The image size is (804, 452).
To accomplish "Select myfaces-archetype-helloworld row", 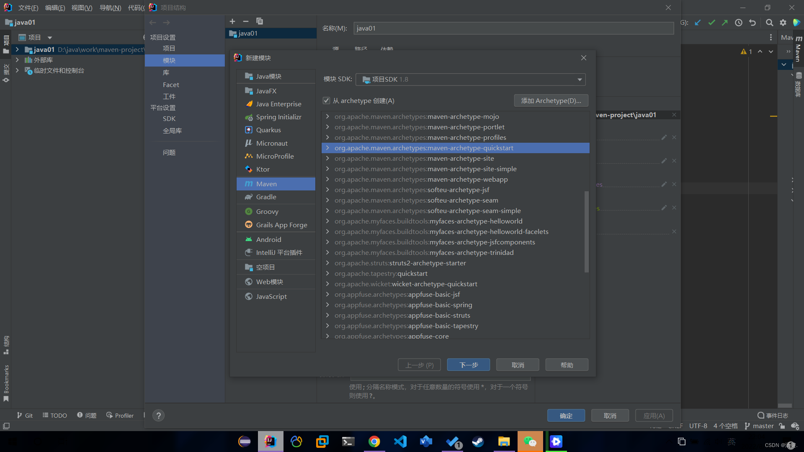I will point(455,221).
